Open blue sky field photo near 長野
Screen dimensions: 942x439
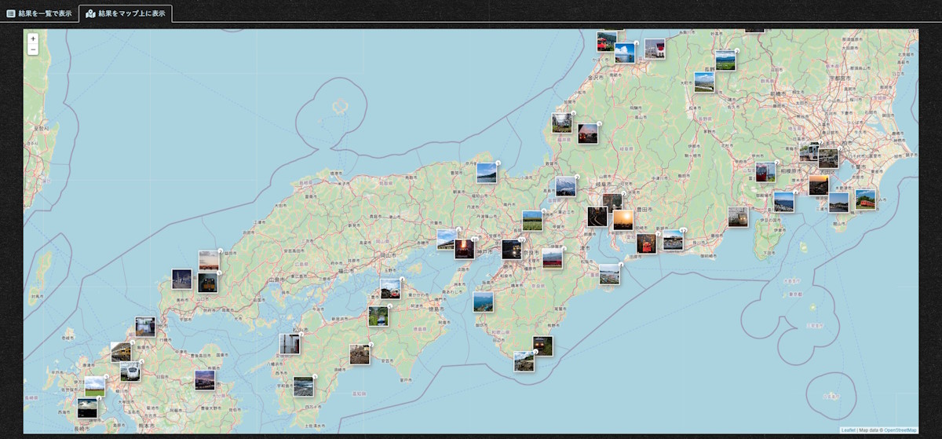pyautogui.click(x=704, y=82)
